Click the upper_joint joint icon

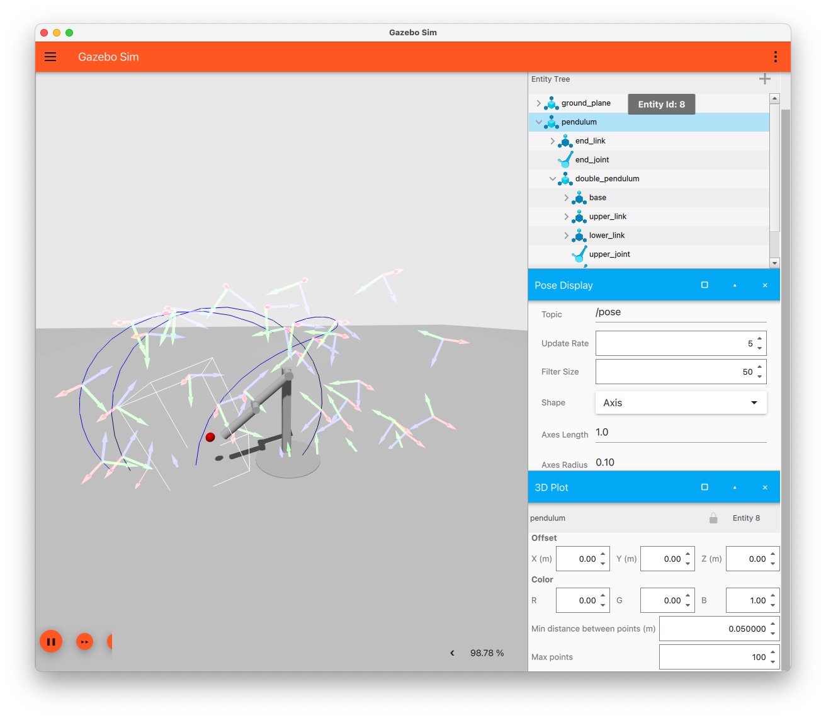[579, 254]
